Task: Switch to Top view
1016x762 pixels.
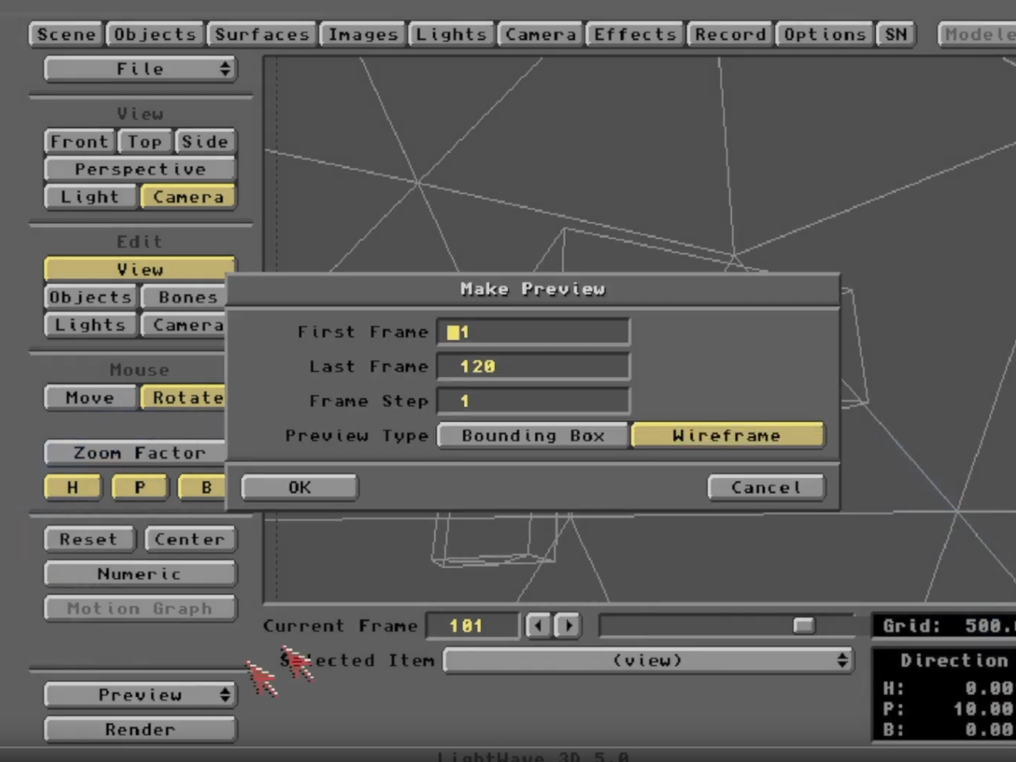Action: [145, 142]
